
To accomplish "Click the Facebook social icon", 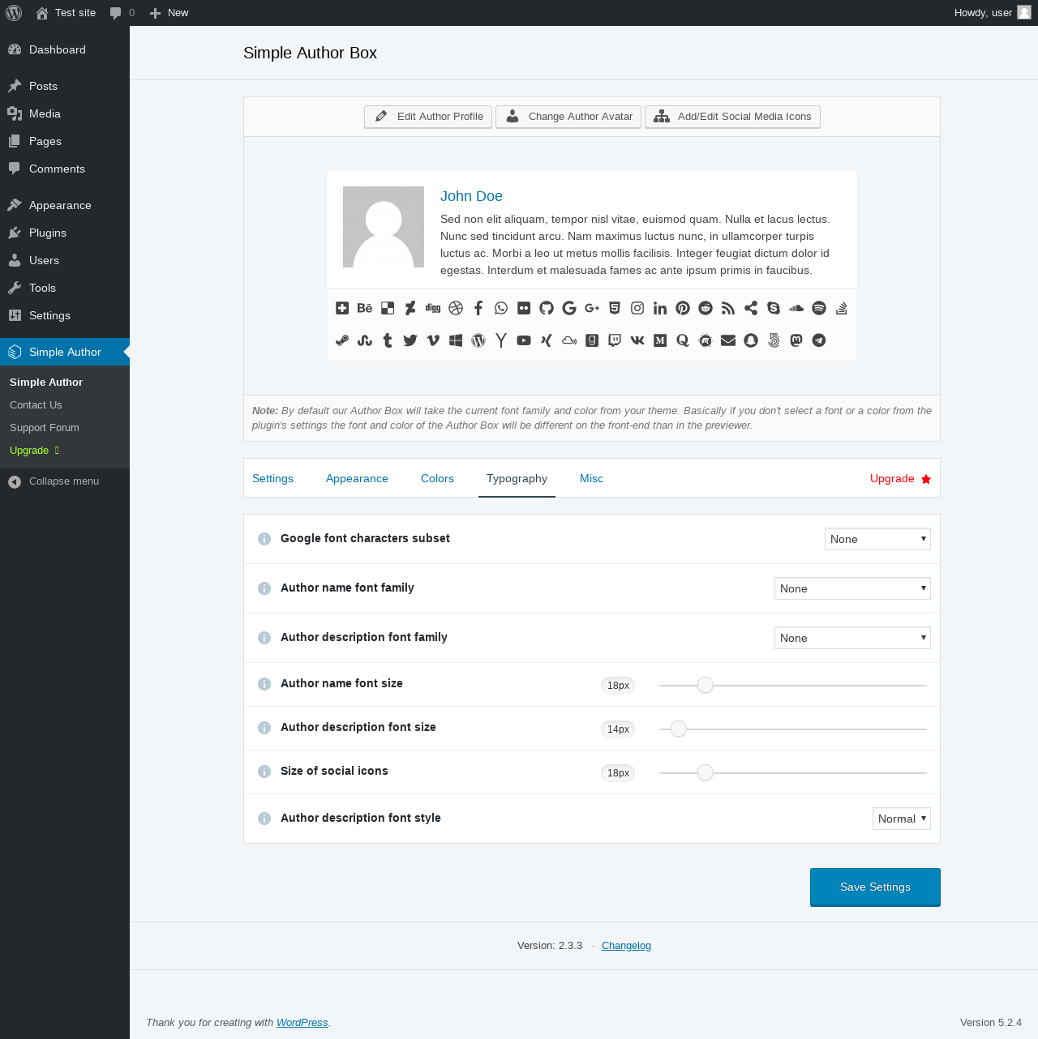I will click(x=478, y=308).
